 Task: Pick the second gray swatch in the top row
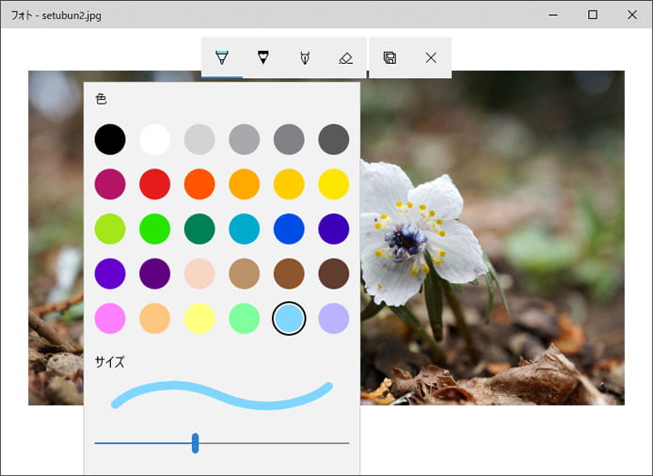pyautogui.click(x=244, y=139)
